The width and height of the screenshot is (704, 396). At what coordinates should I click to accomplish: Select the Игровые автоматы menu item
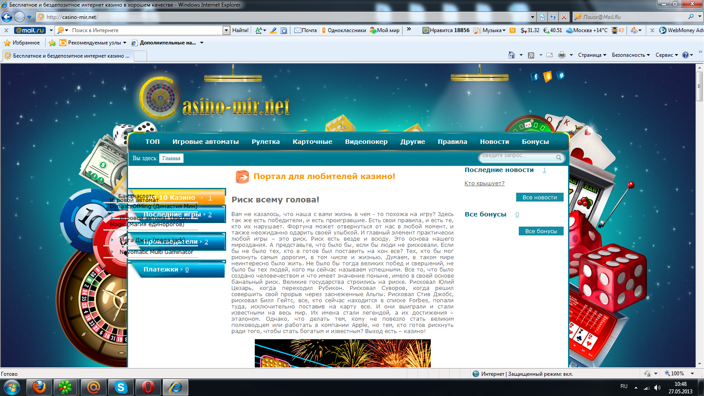[x=205, y=142]
